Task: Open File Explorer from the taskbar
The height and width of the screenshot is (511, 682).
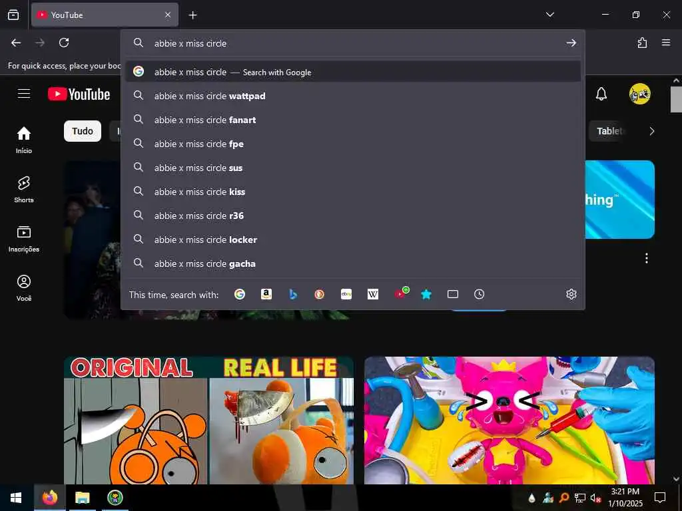Action: 82,498
